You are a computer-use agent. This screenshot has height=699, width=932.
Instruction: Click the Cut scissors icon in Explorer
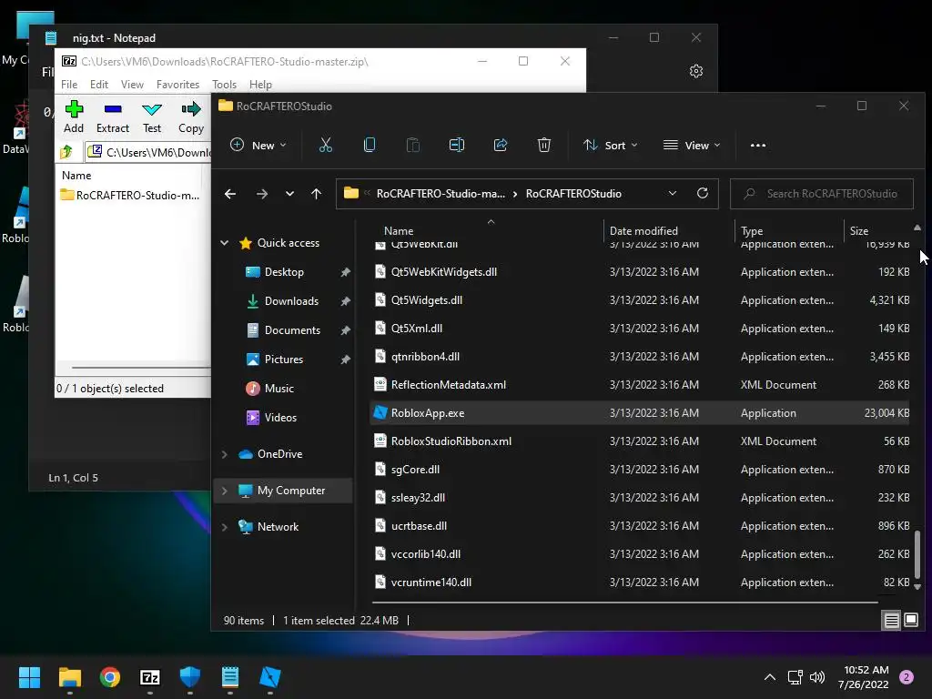326,145
